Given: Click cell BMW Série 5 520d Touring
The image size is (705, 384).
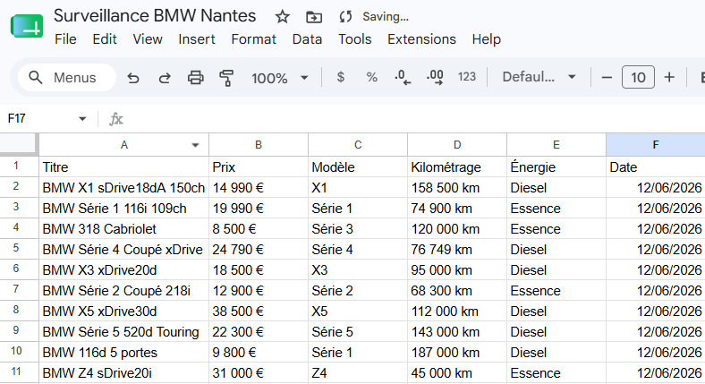Looking at the screenshot, I should (124, 332).
